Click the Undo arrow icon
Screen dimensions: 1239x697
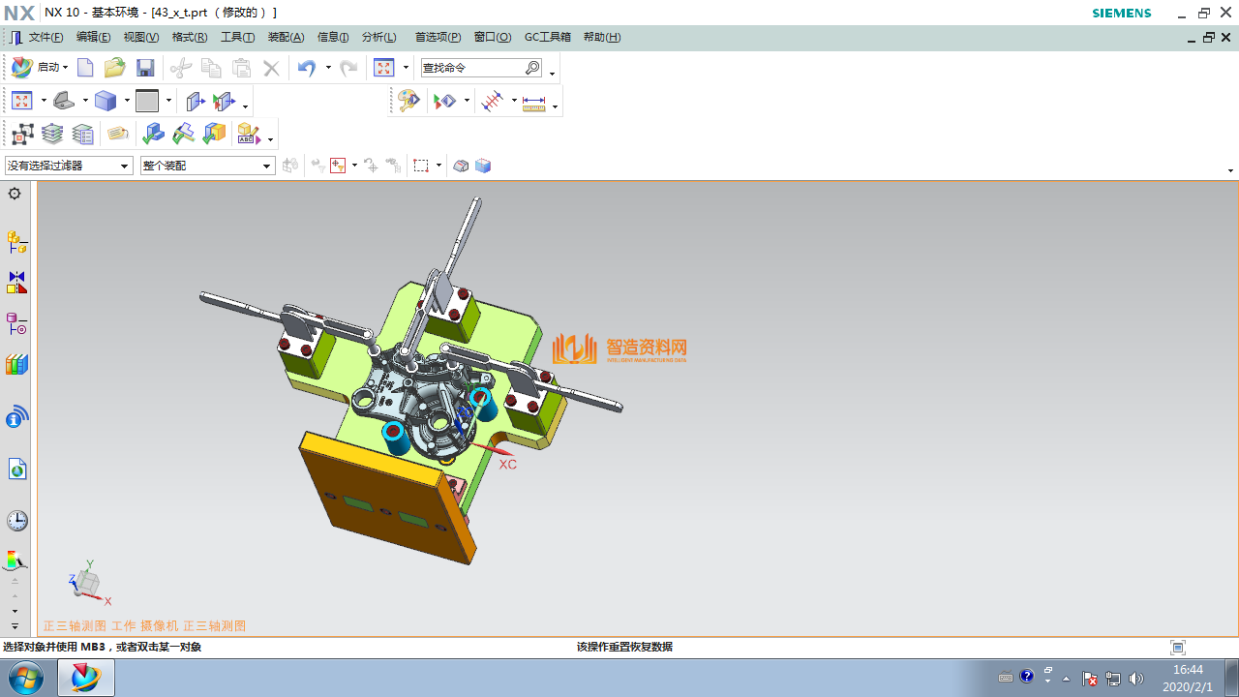[307, 68]
